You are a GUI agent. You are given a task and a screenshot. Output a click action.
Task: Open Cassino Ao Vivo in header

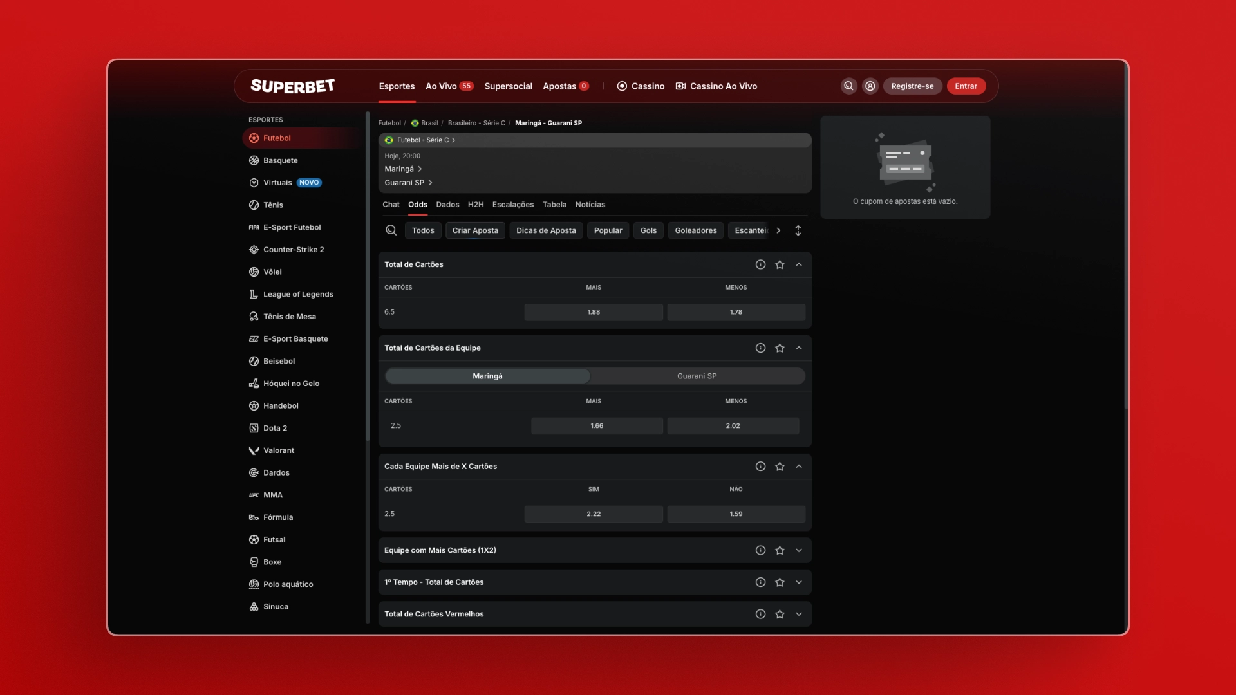[x=716, y=86]
